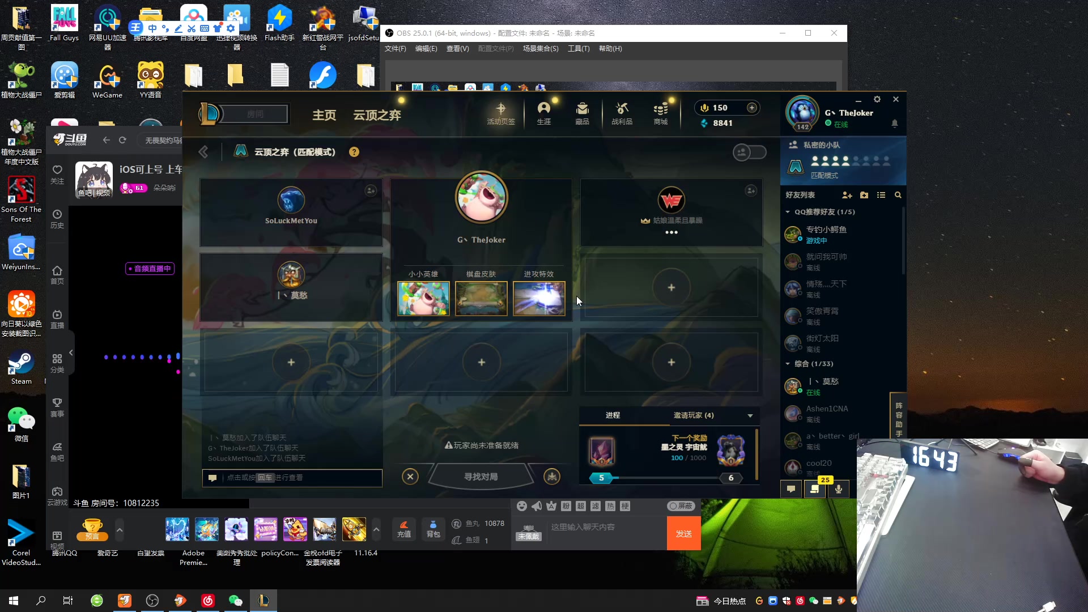This screenshot has width=1088, height=612.
Task: Switch to the 进程 tab
Action: [613, 415]
